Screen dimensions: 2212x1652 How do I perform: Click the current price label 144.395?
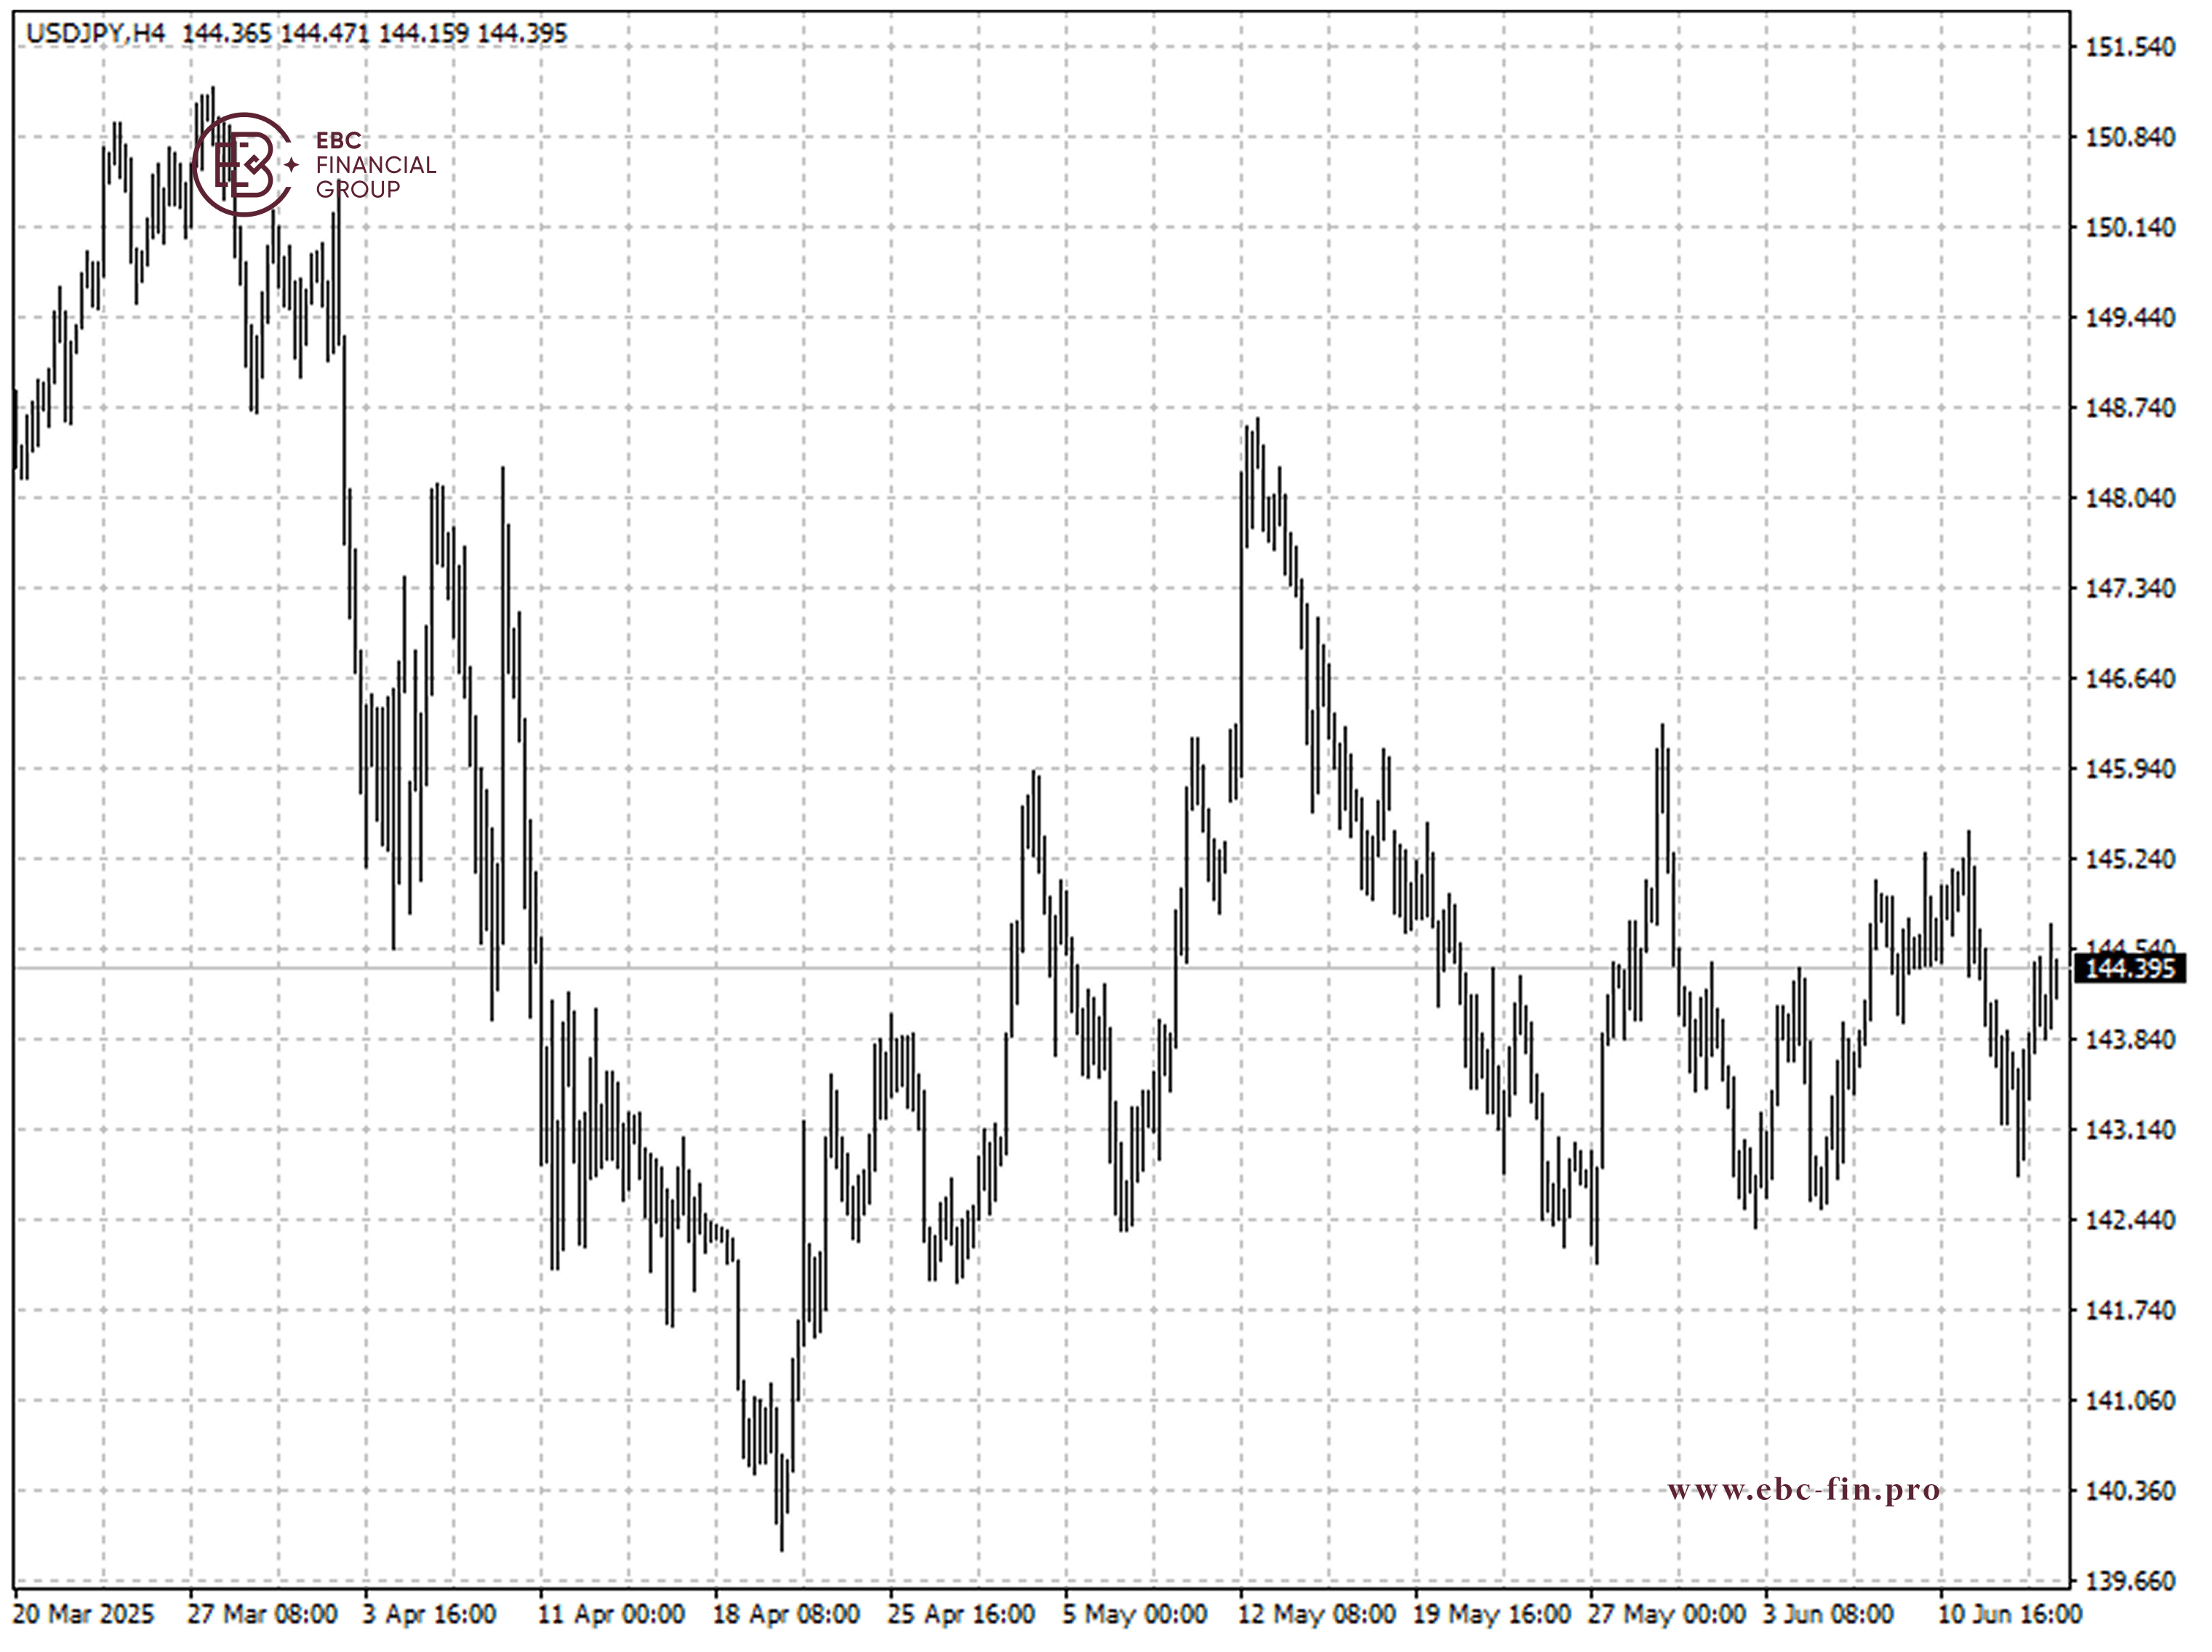[2130, 968]
